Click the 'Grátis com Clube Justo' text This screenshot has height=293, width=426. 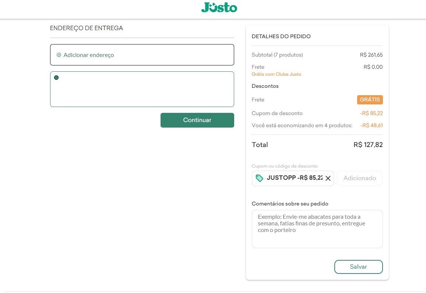pos(276,74)
